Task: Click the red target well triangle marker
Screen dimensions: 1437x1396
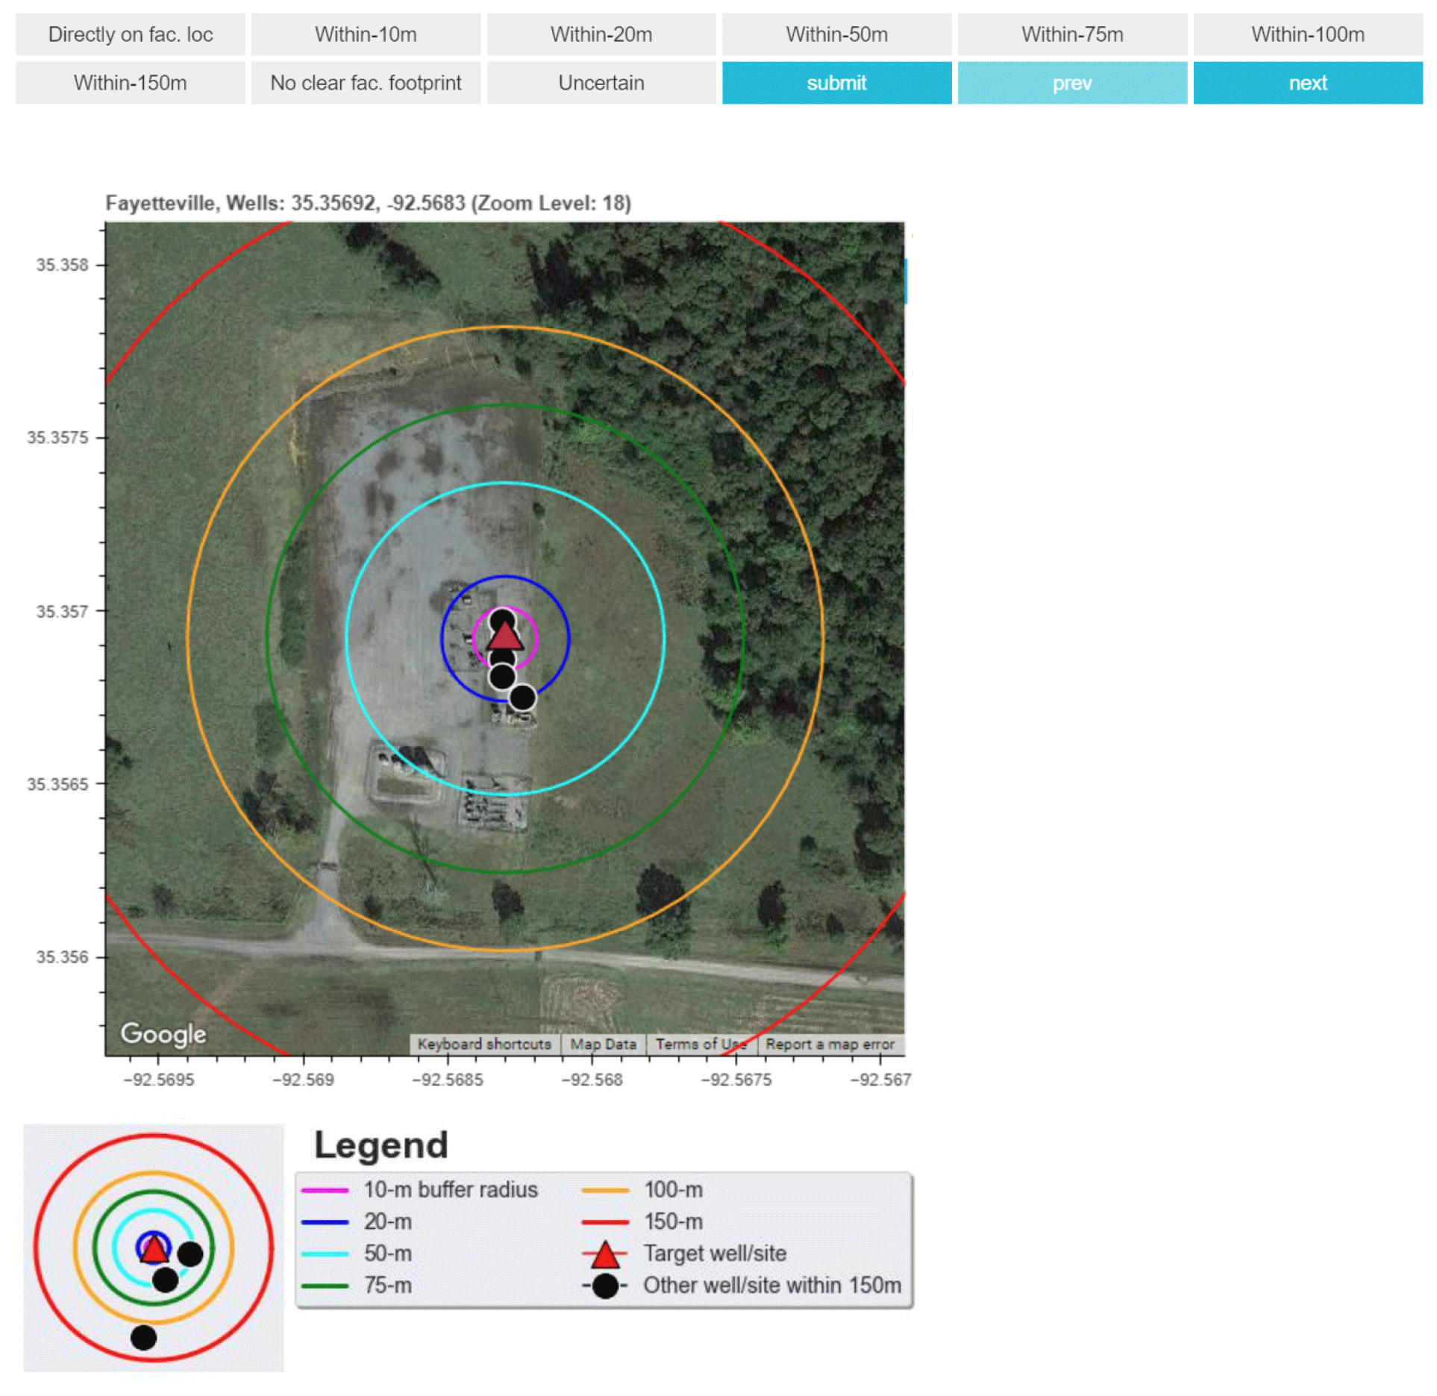Action: pos(505,638)
